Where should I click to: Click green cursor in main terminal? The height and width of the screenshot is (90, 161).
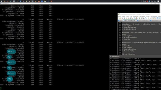click(x=1, y=88)
